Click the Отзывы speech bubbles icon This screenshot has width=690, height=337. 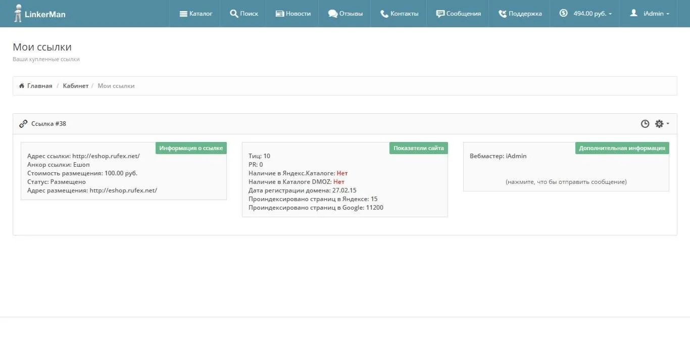tap(332, 14)
